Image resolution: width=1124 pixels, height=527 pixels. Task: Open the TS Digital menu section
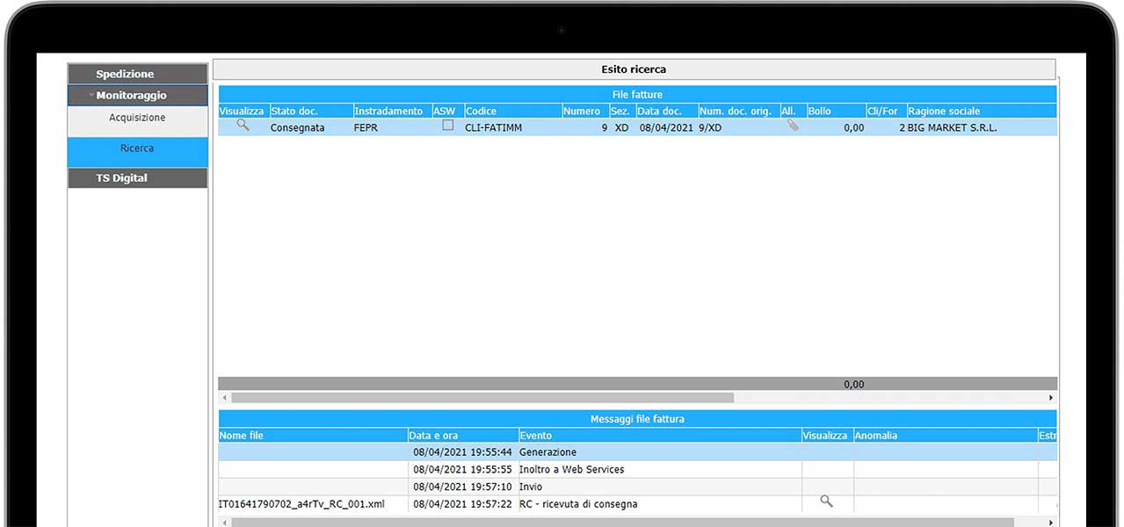click(138, 178)
